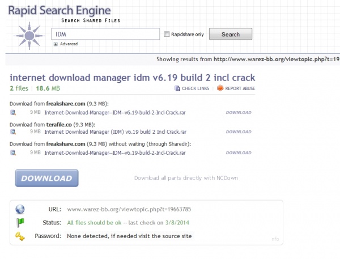Image resolution: width=340 pixels, height=259 pixels.
Task: Enable the Rapidshare only checkbox
Action: [167, 35]
